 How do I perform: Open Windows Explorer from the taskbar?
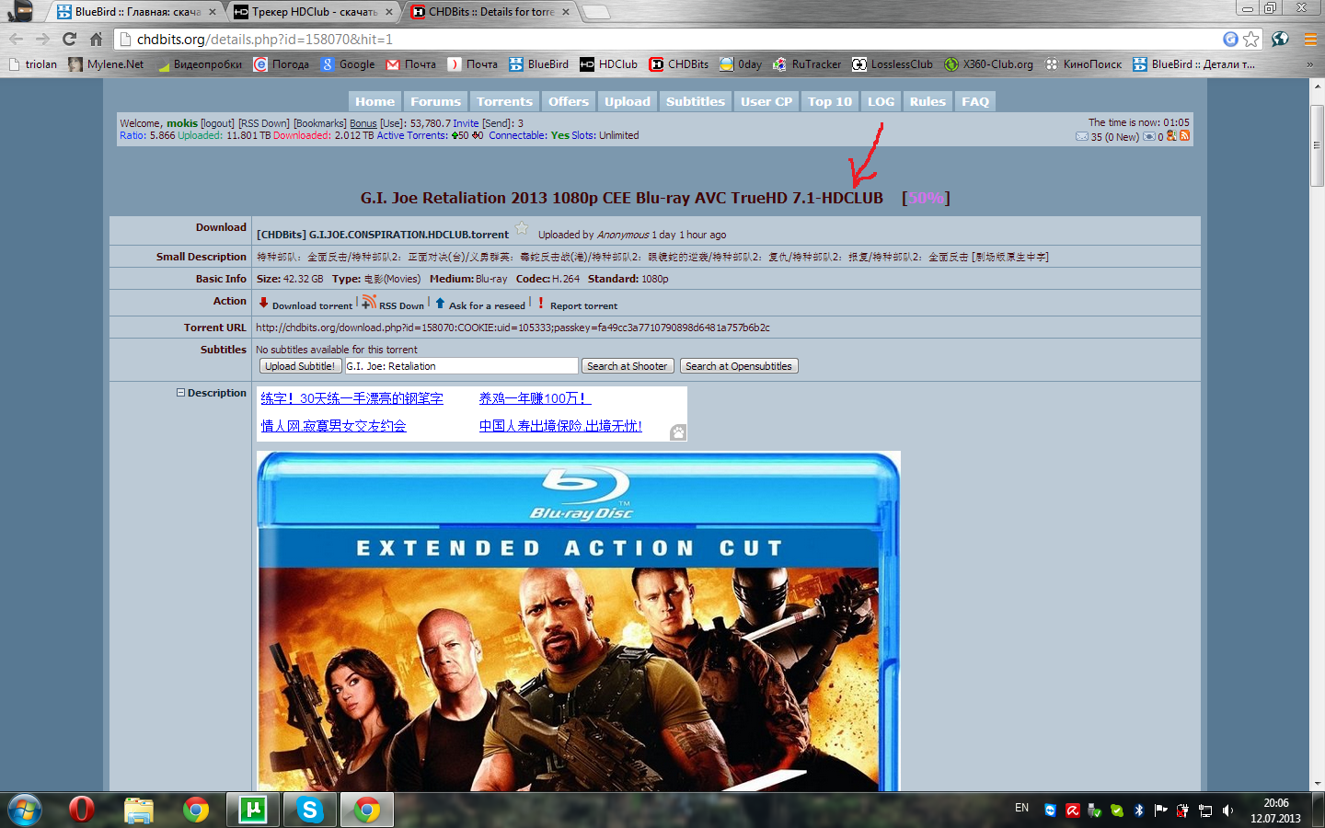coord(138,810)
